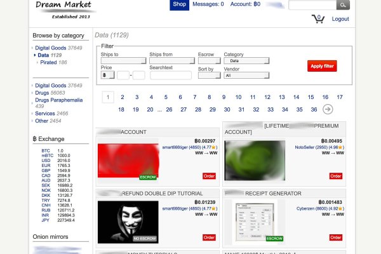This screenshot has height=254, width=381.
Task: Click ESCROW badge on red ACCOUNT listing
Action: click(x=148, y=177)
